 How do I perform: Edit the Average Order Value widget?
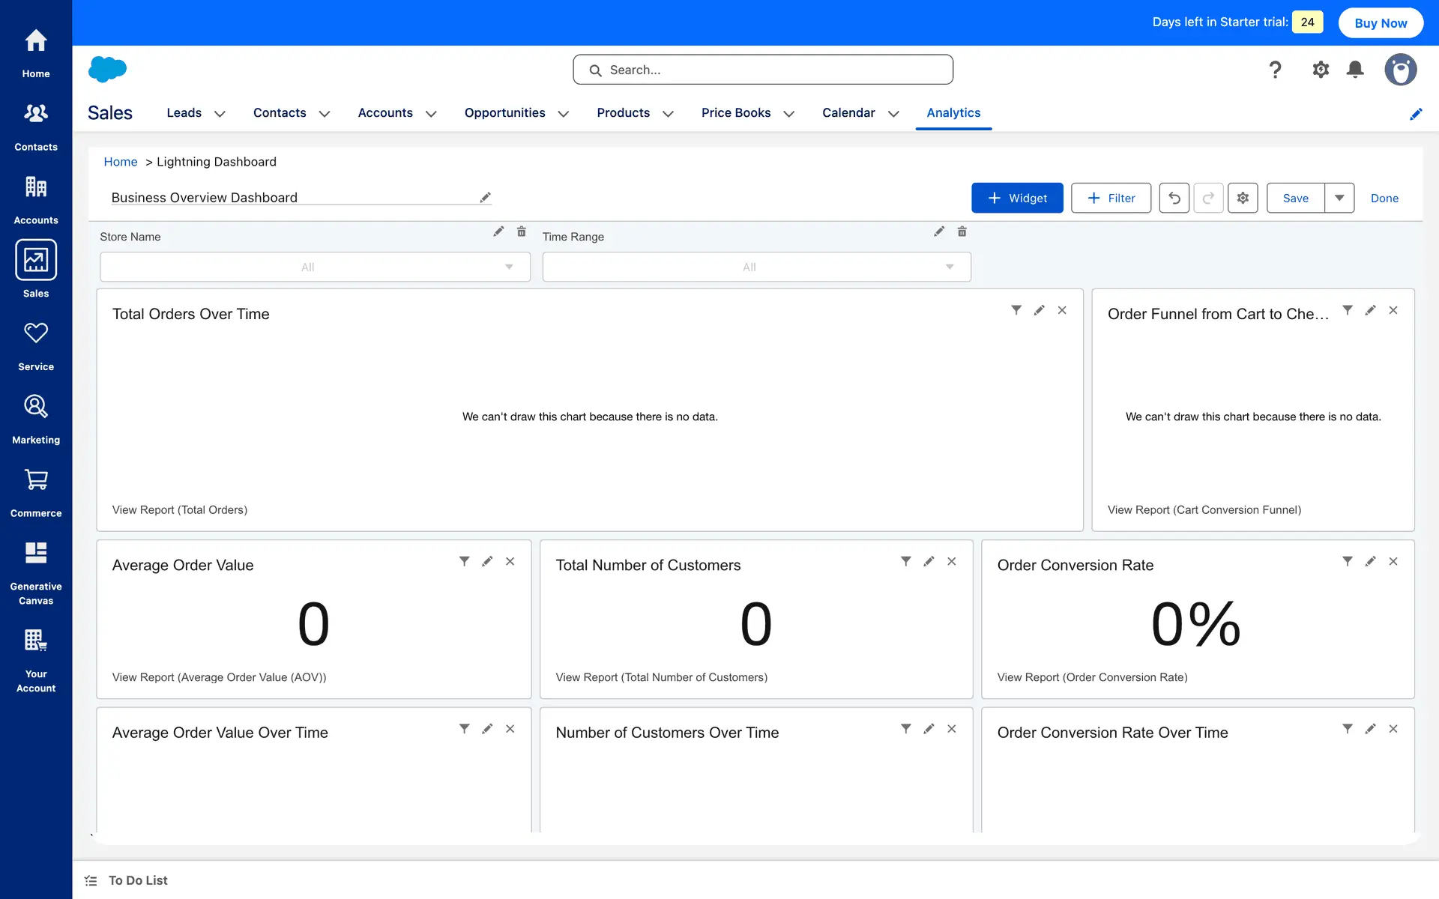[x=487, y=561]
